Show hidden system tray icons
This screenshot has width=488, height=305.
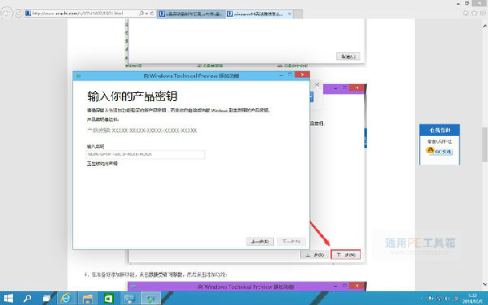[422, 299]
